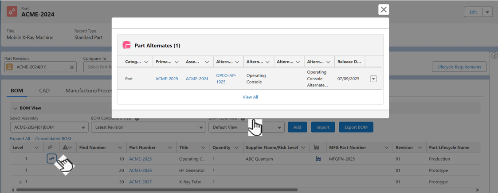Expand the ACME-2027 X-Ray Tube row
The height and width of the screenshot is (193, 498).
tap(20, 182)
